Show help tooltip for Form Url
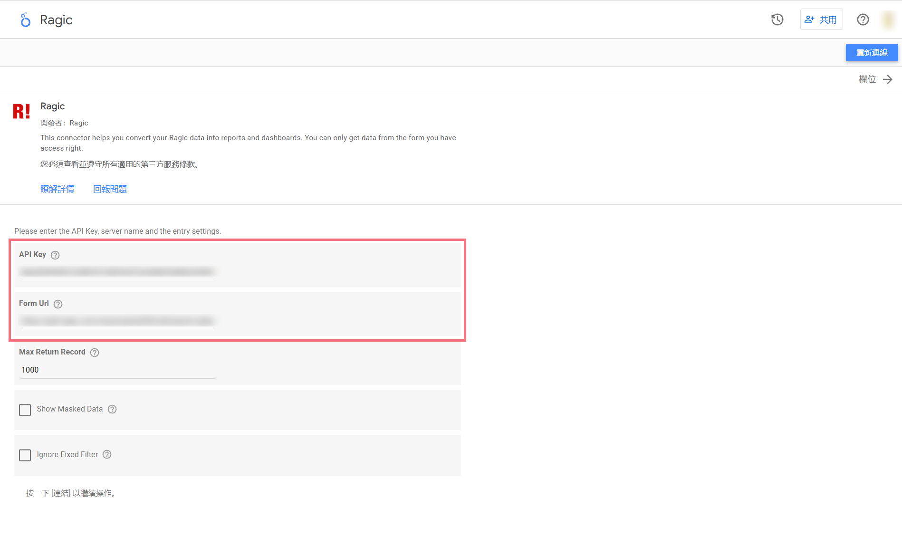The height and width of the screenshot is (546, 902). click(x=58, y=304)
